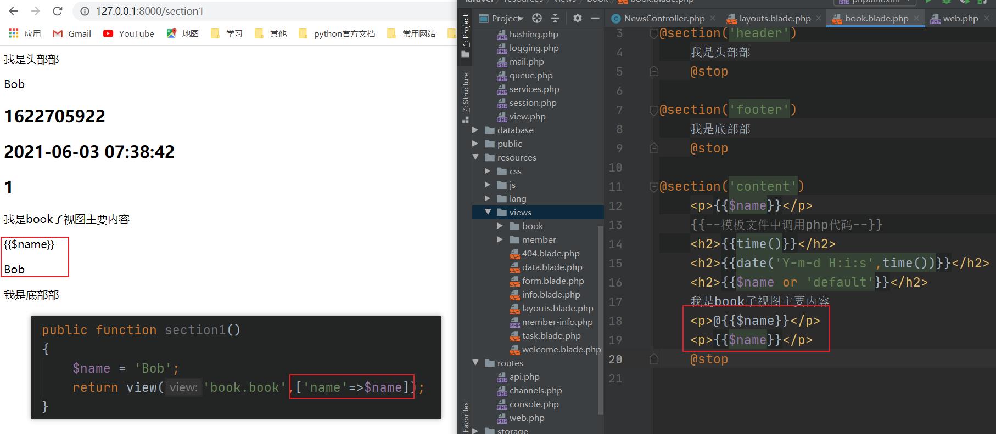Viewport: 996px width, 434px height.
Task: Select api.php under routes
Action: click(518, 376)
